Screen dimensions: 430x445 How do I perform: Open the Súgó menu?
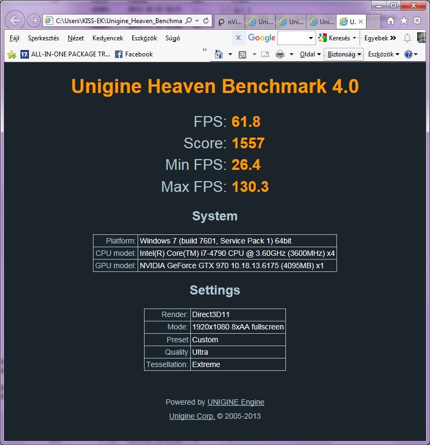coord(173,38)
